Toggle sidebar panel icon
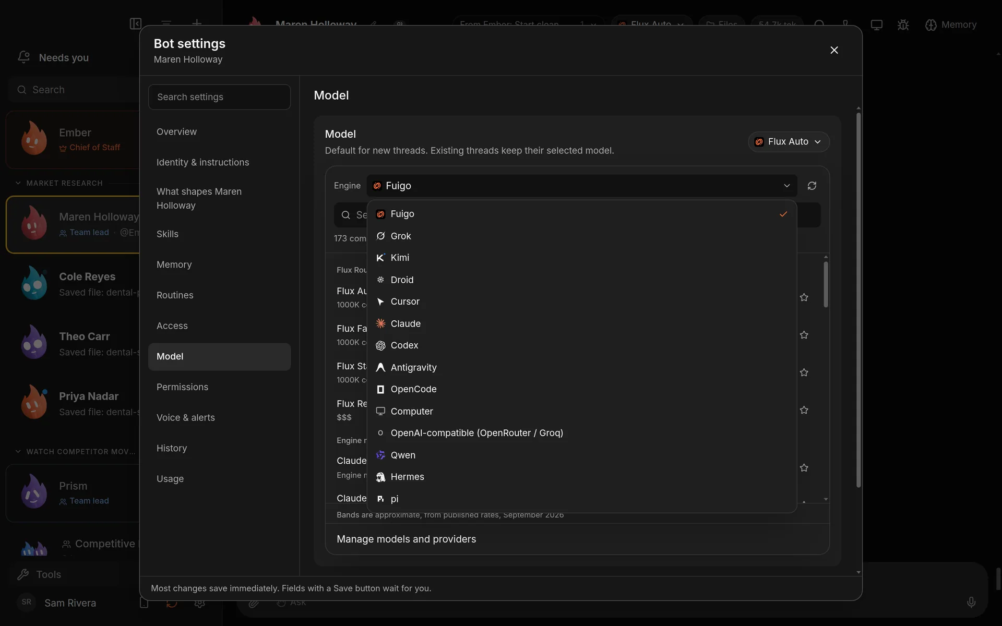The width and height of the screenshot is (1002, 626). click(x=136, y=23)
